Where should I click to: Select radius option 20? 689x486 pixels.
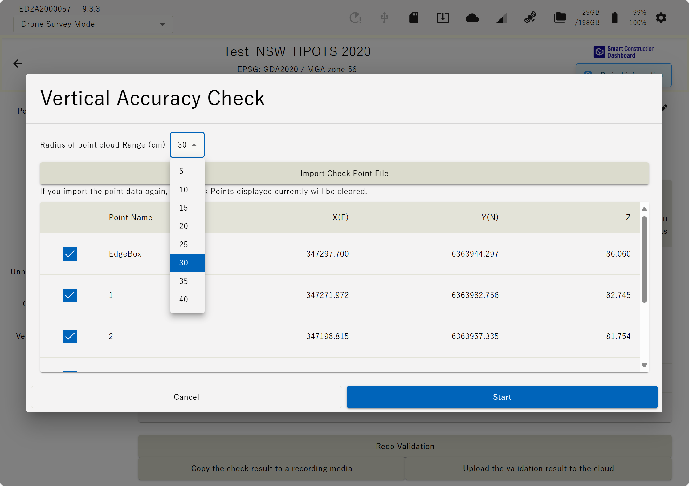click(187, 226)
